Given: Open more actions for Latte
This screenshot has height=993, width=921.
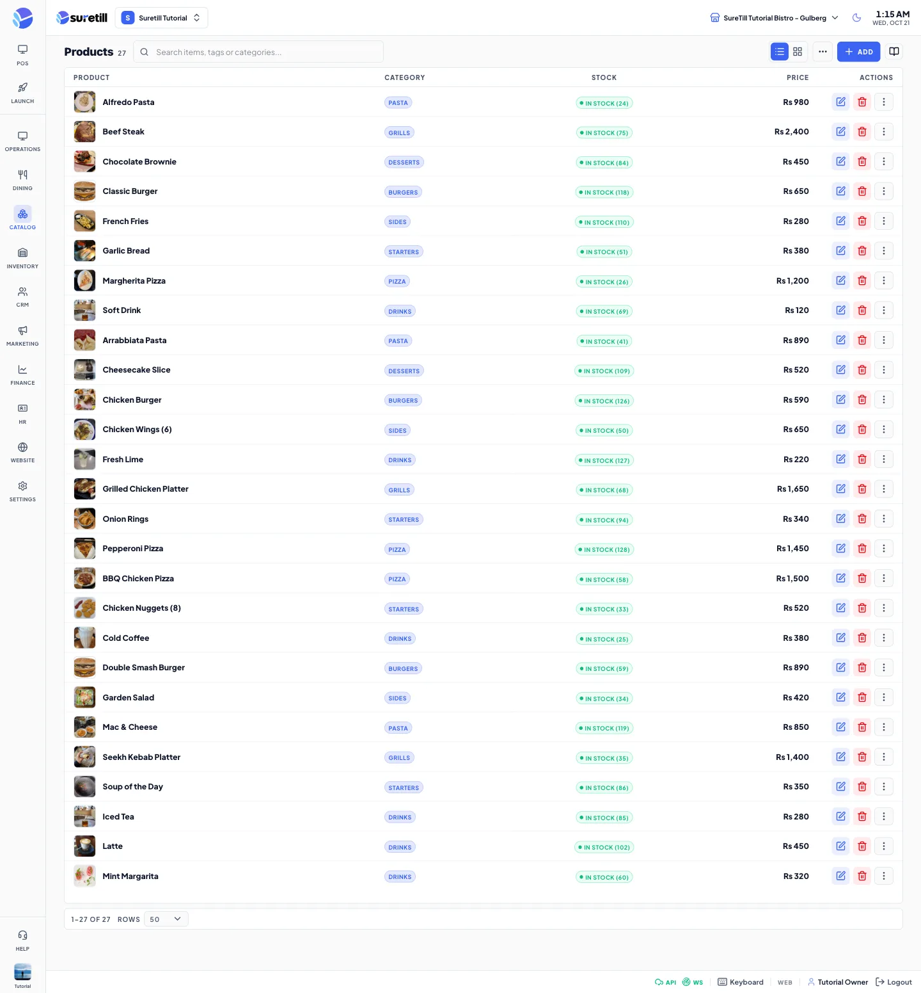Looking at the screenshot, I should pos(884,846).
